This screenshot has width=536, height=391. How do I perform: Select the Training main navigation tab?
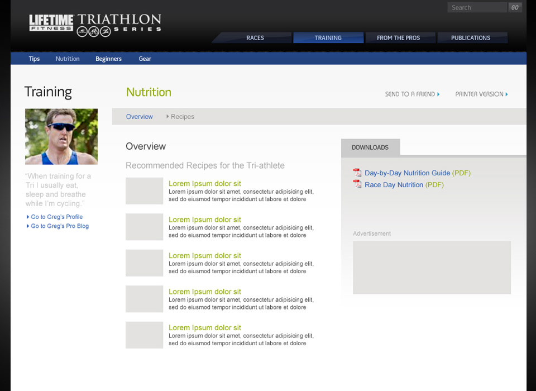pyautogui.click(x=328, y=37)
